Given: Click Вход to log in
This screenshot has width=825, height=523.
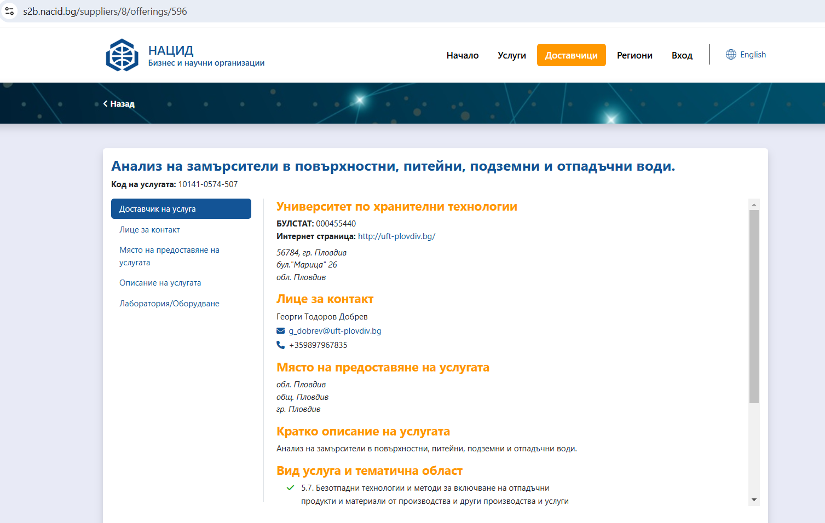Looking at the screenshot, I should click(x=682, y=55).
